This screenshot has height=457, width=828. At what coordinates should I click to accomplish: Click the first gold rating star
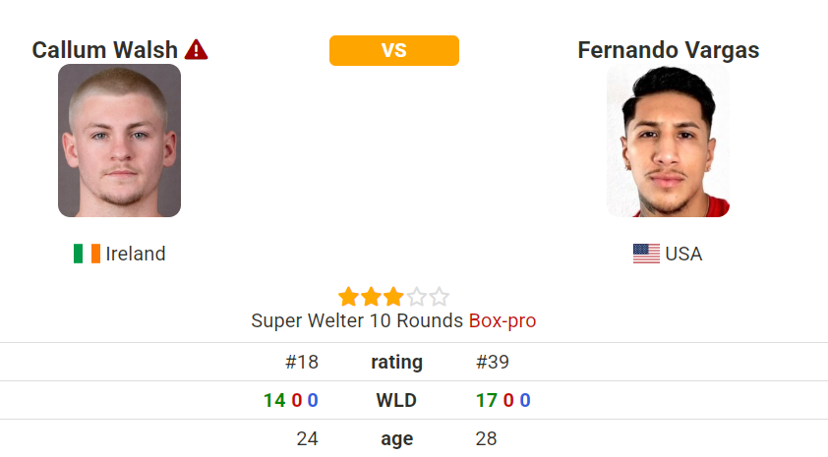pyautogui.click(x=348, y=297)
